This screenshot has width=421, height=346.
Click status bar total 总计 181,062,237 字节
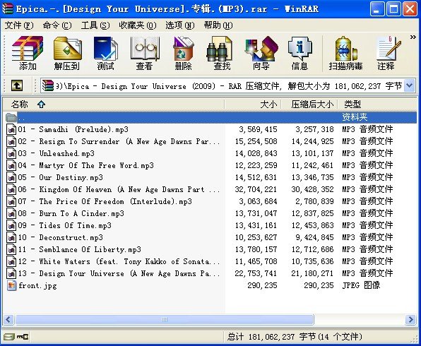coord(295,337)
